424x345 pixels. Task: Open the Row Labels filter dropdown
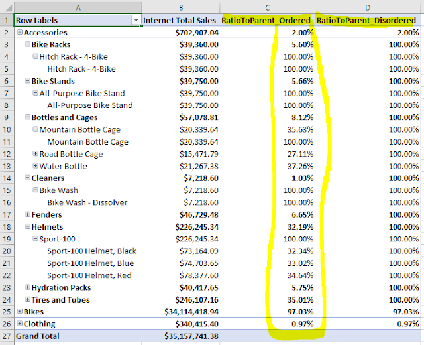[x=136, y=20]
